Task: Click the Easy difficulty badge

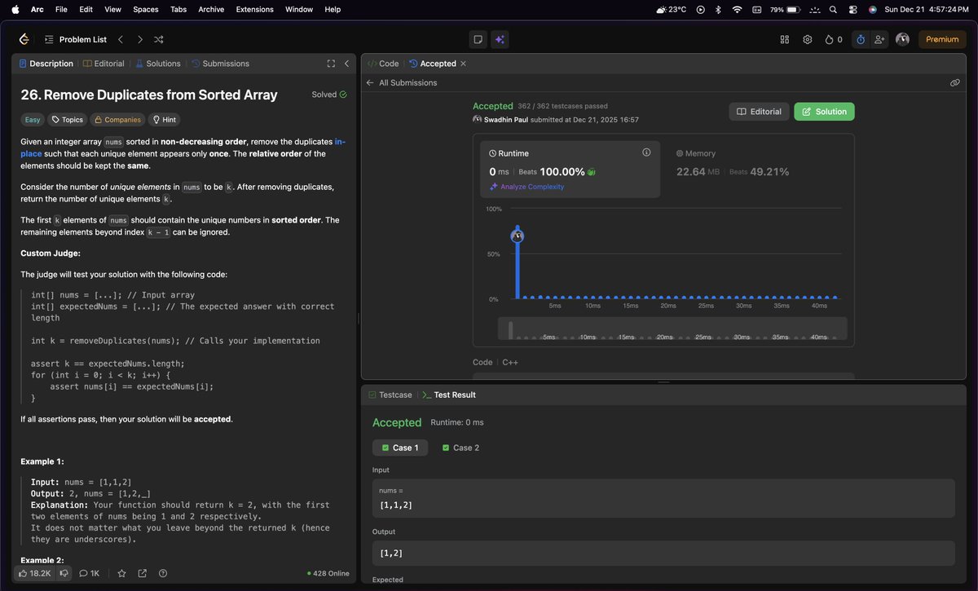Action: pos(33,120)
